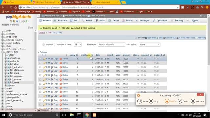Click the phpMyAdmin home icon
This screenshot has height=118, width=210.
click(x=11, y=21)
